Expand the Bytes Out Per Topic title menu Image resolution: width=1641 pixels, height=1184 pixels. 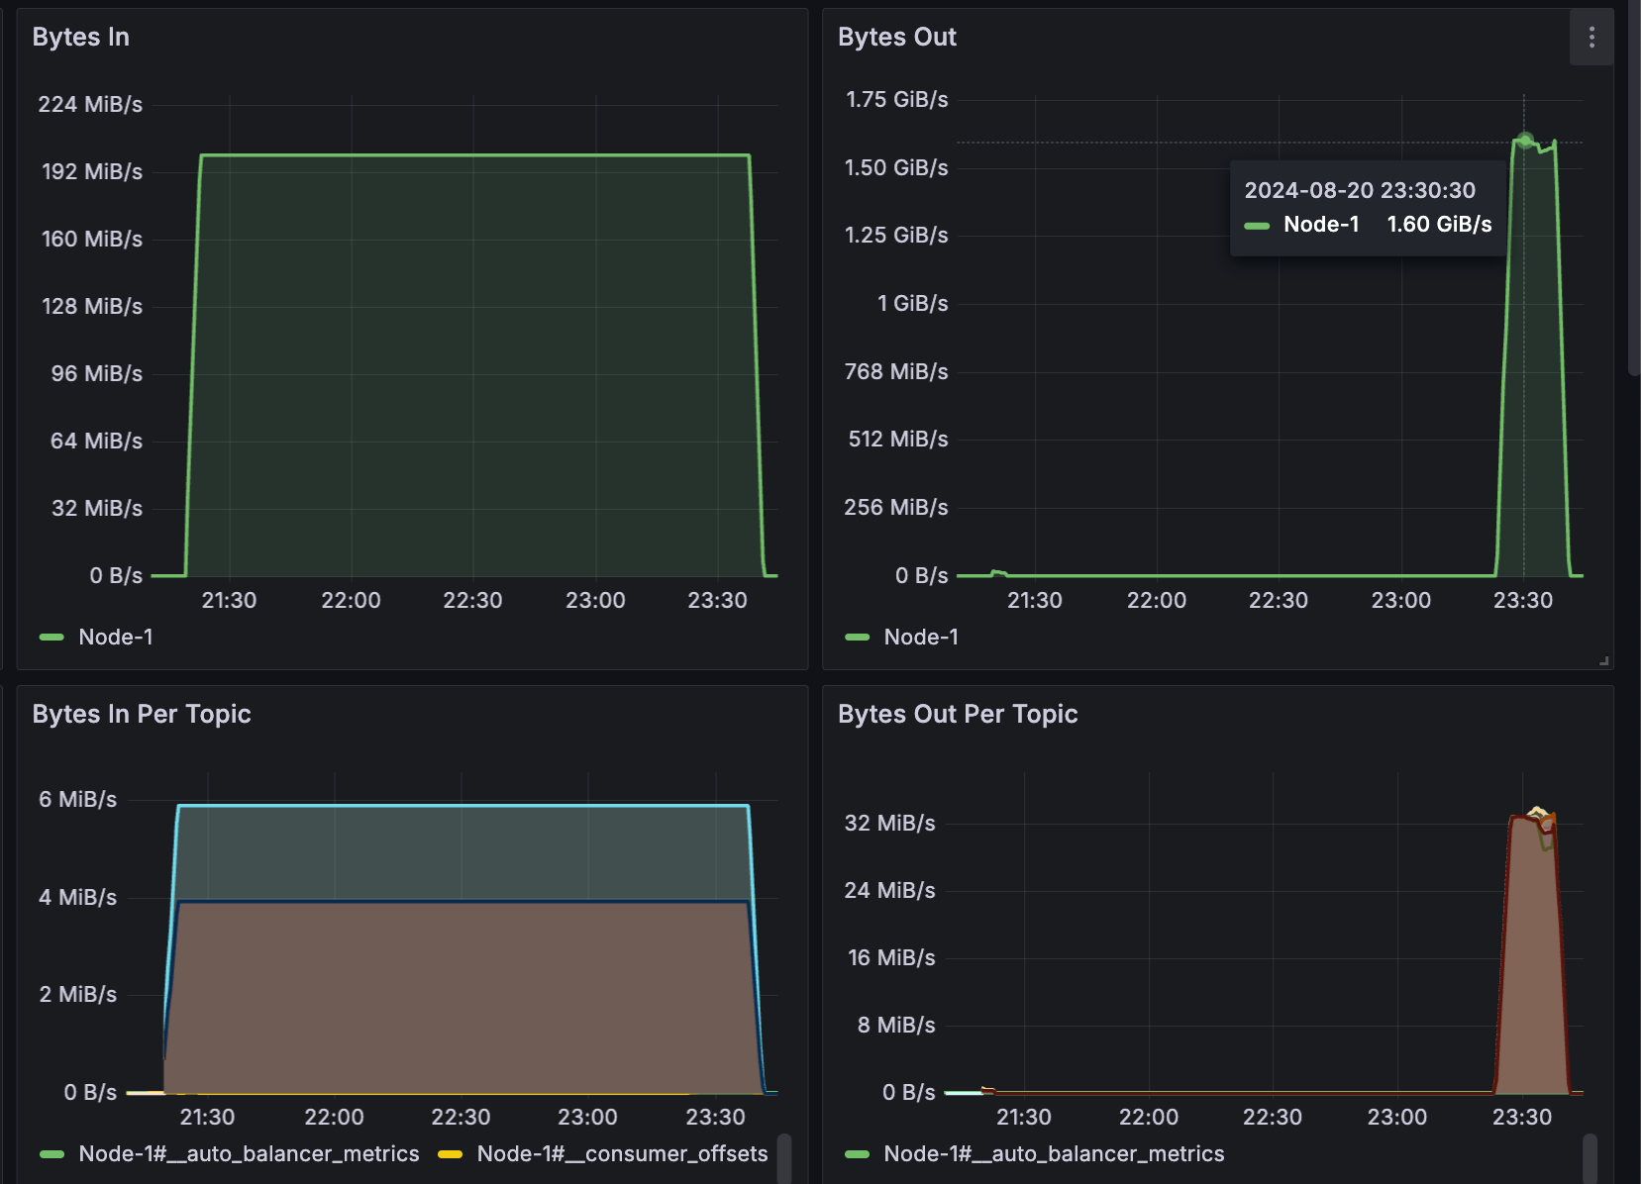pos(958,715)
